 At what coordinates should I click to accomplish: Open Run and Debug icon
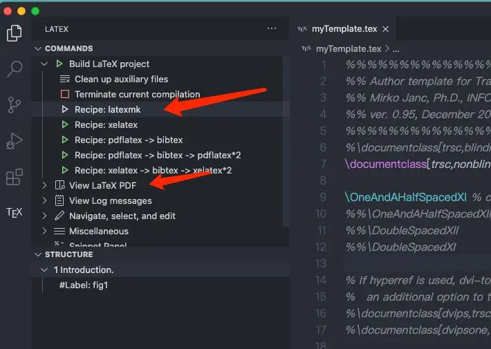click(15, 141)
